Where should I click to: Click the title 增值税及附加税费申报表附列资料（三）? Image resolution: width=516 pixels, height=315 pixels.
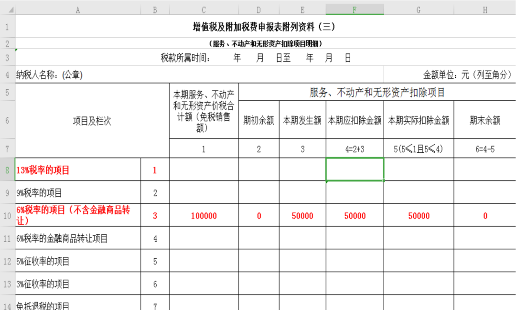coord(264,27)
